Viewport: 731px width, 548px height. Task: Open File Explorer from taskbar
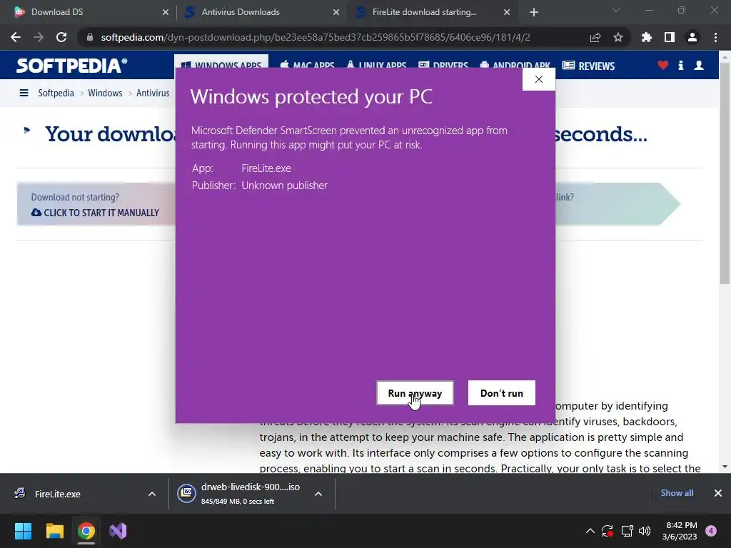pyautogui.click(x=55, y=531)
